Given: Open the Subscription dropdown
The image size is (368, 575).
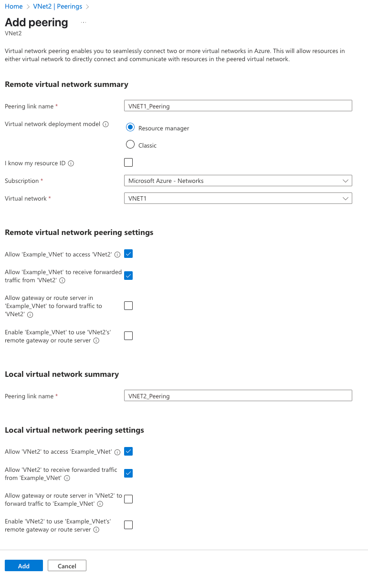Looking at the screenshot, I should click(238, 181).
